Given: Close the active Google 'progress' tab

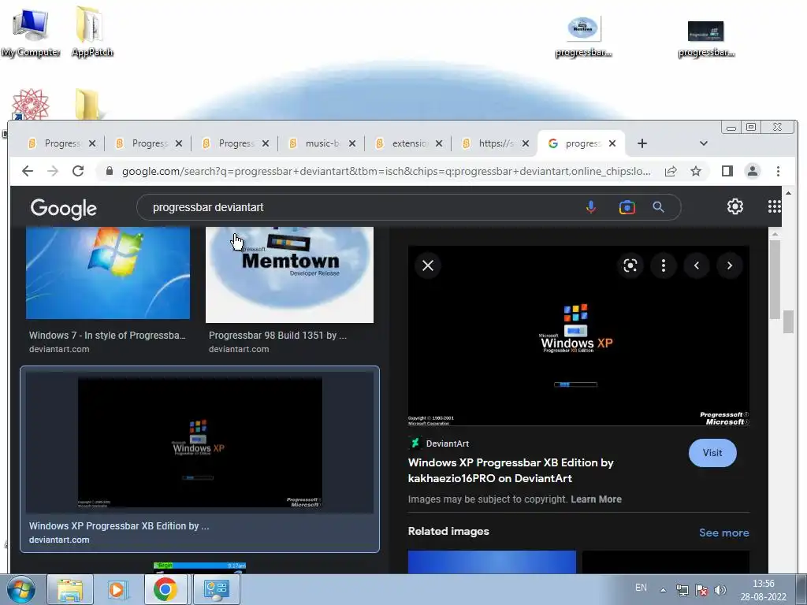Looking at the screenshot, I should coord(612,143).
